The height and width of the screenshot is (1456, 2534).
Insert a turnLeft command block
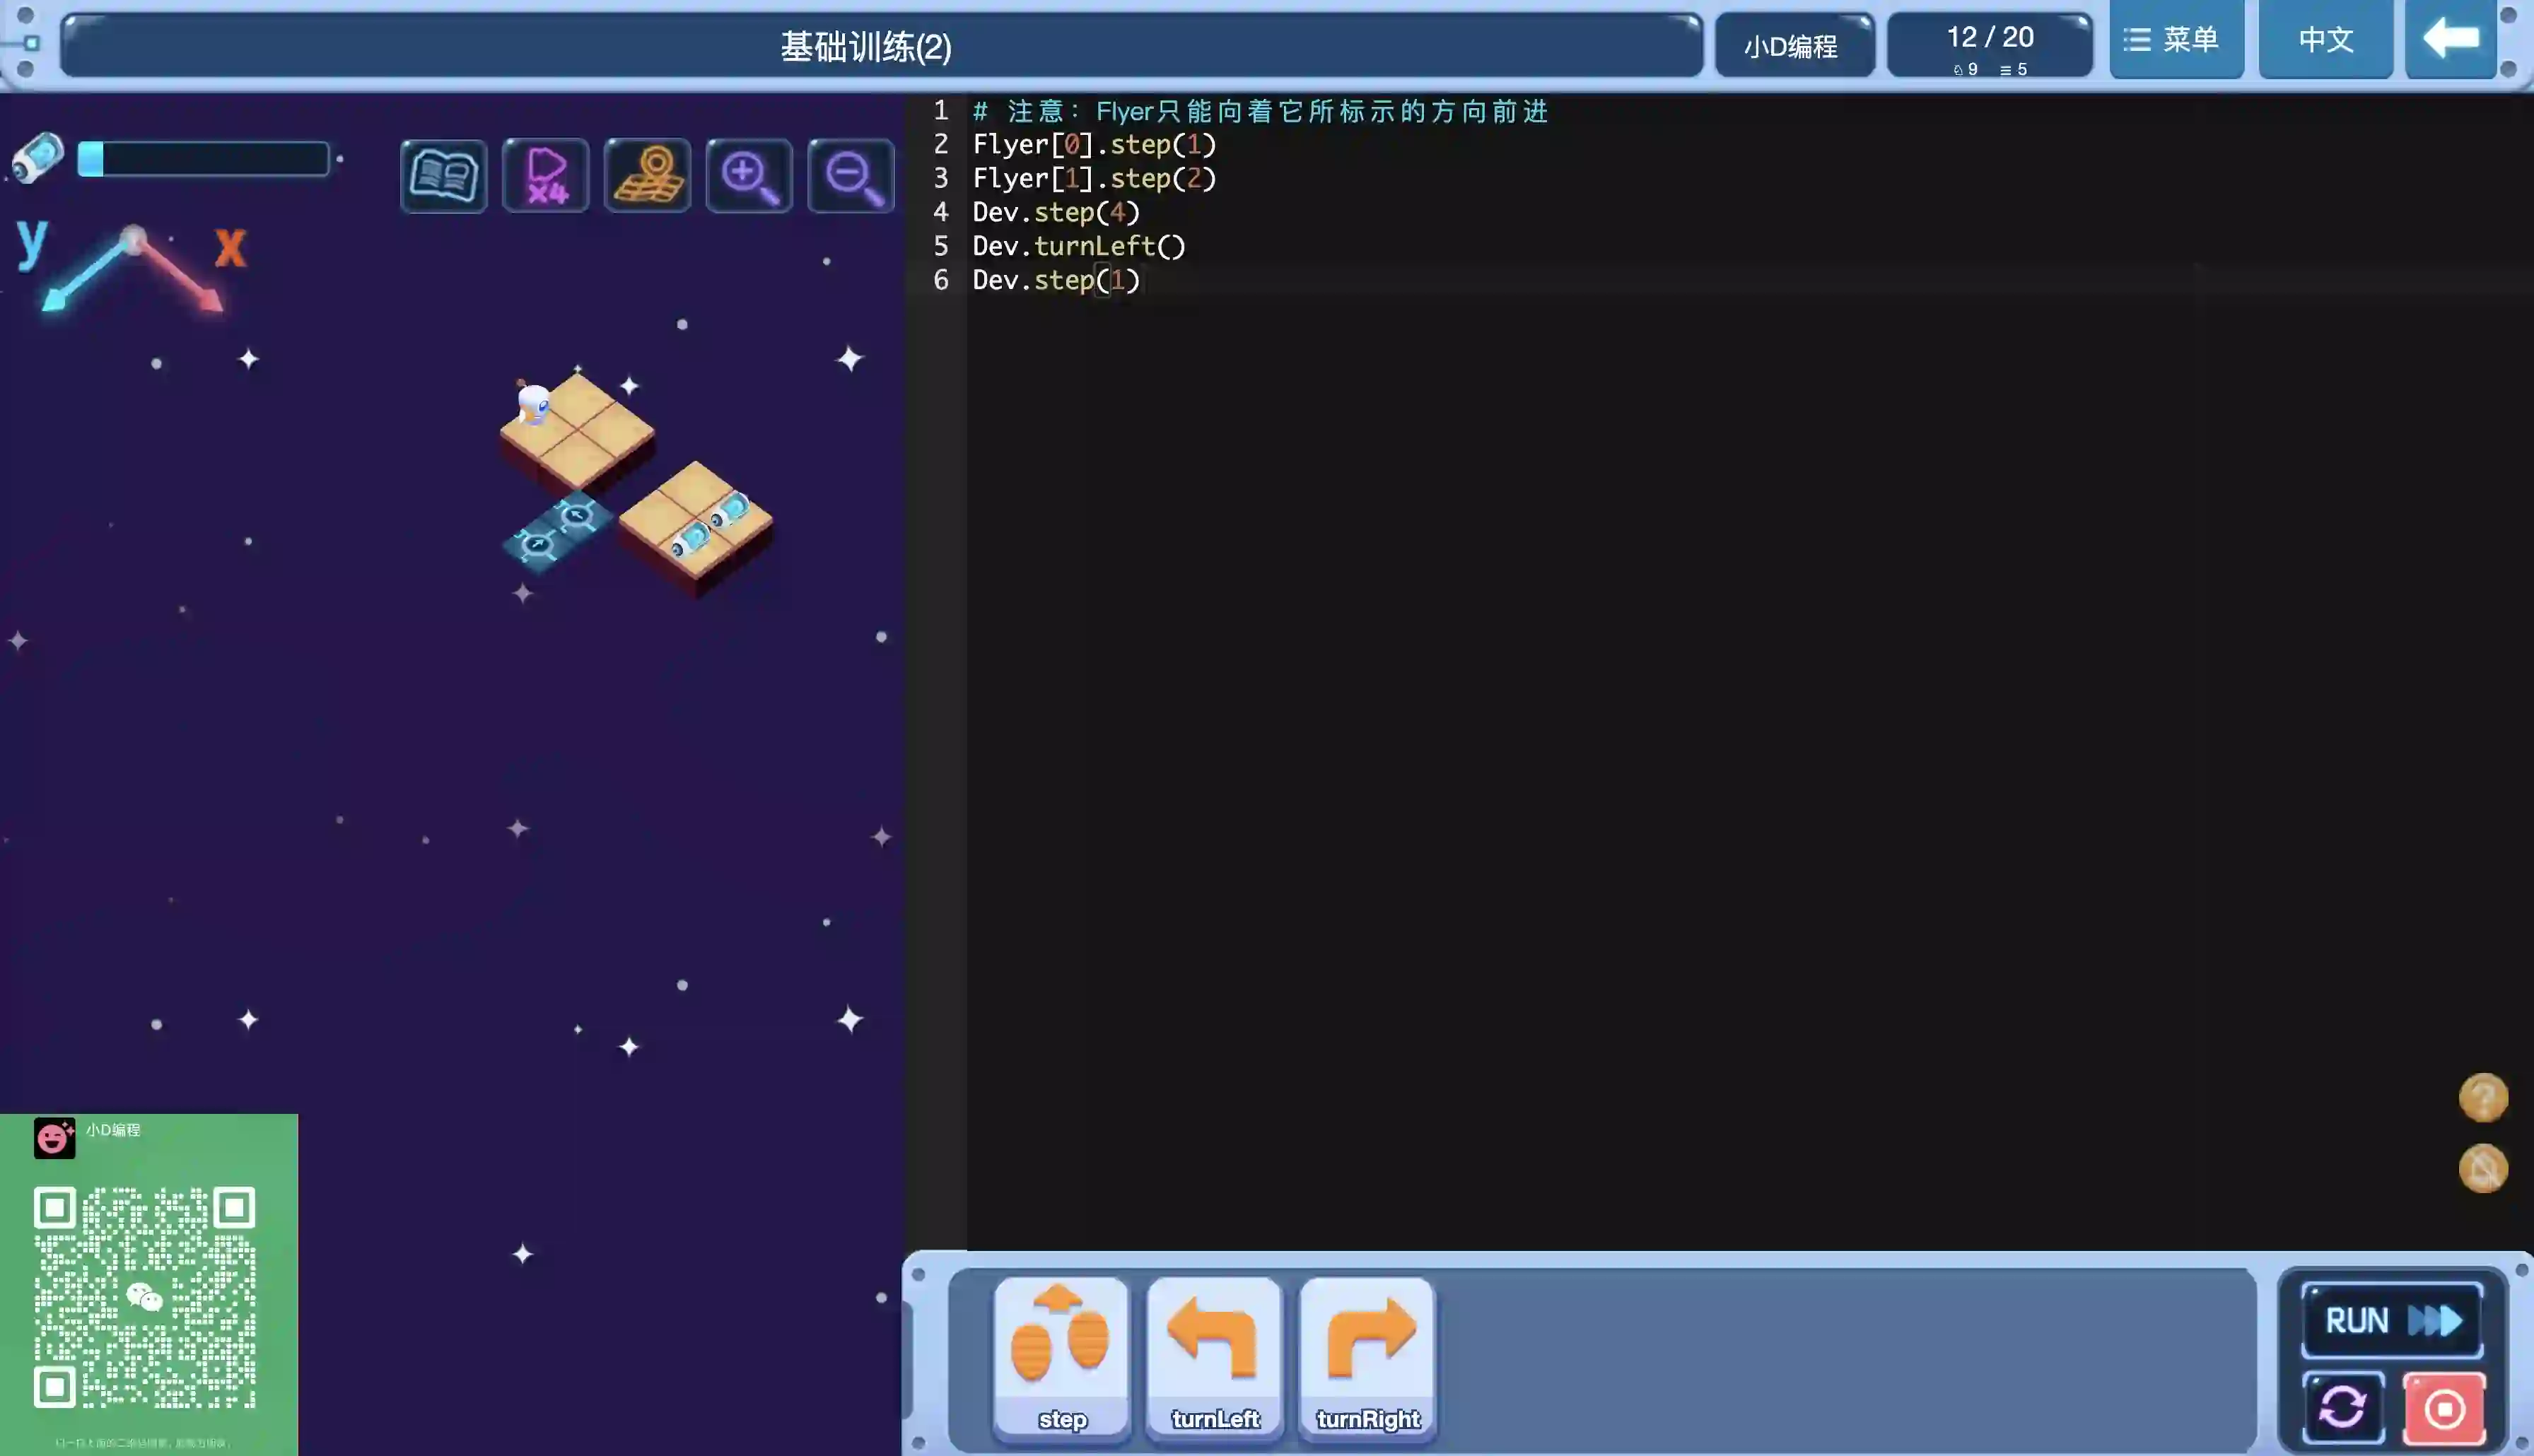pos(1214,1358)
